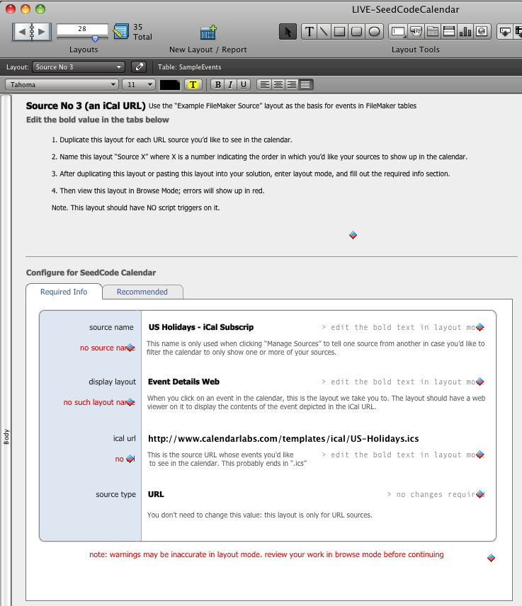Select the Oval tool
The width and height of the screenshot is (522, 606).
click(374, 32)
